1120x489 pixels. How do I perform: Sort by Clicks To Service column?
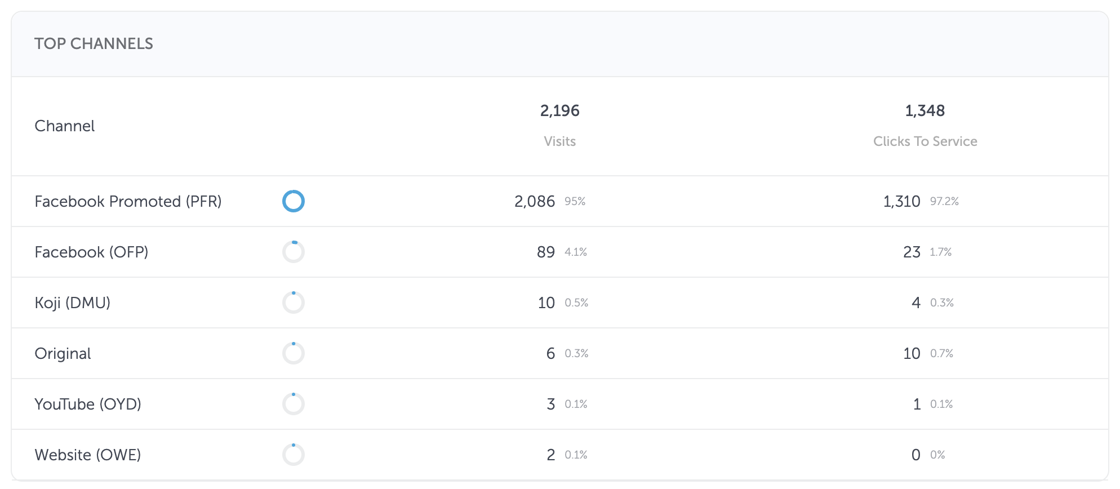coord(925,141)
